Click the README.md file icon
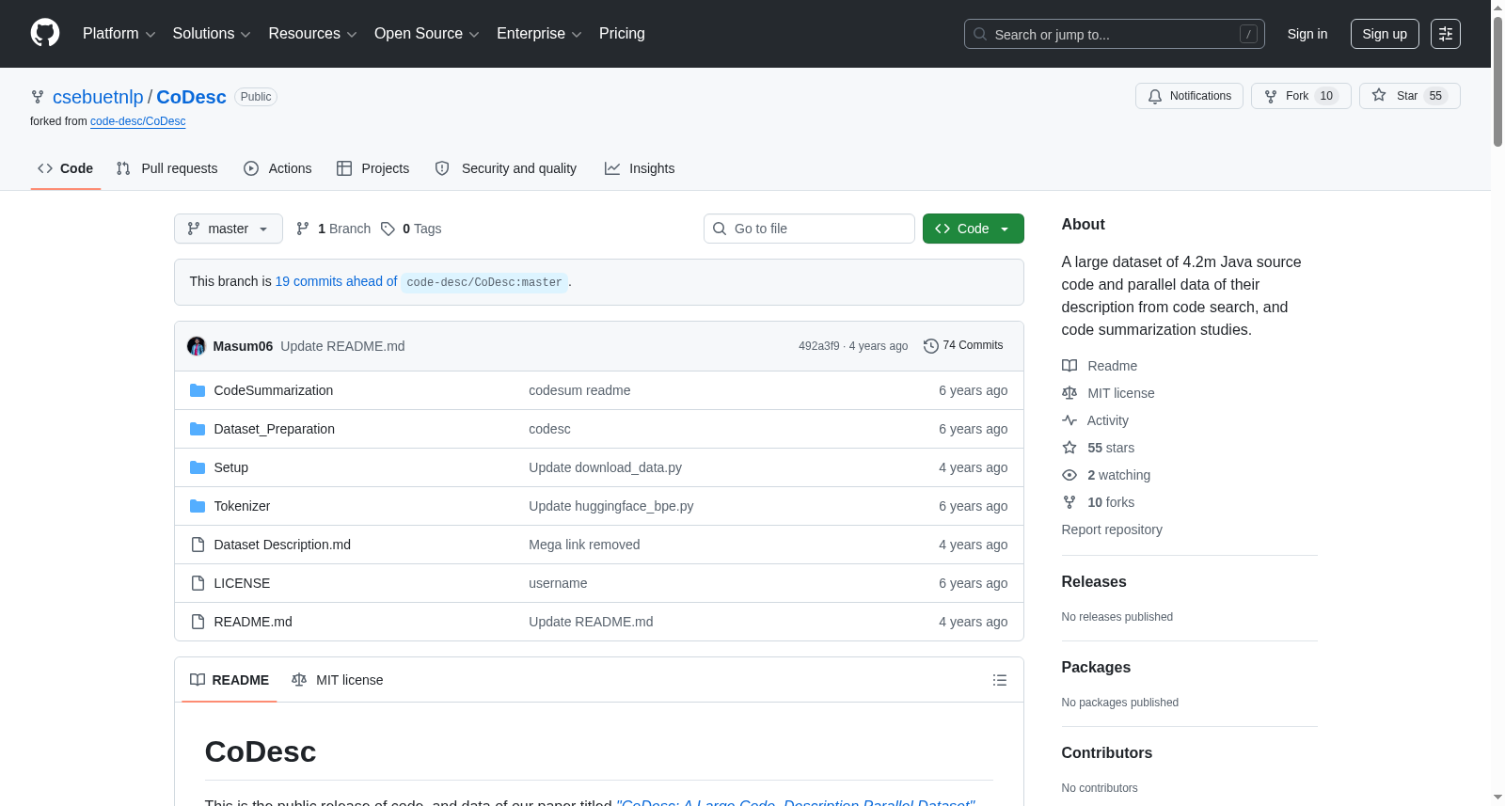The image size is (1505, 806). (x=198, y=622)
